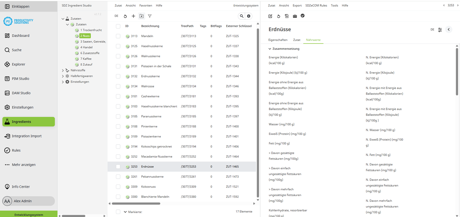This screenshot has width=460, height=217.
Task: Check the checkbox for Erdnusskerne row
Action: (118, 76)
